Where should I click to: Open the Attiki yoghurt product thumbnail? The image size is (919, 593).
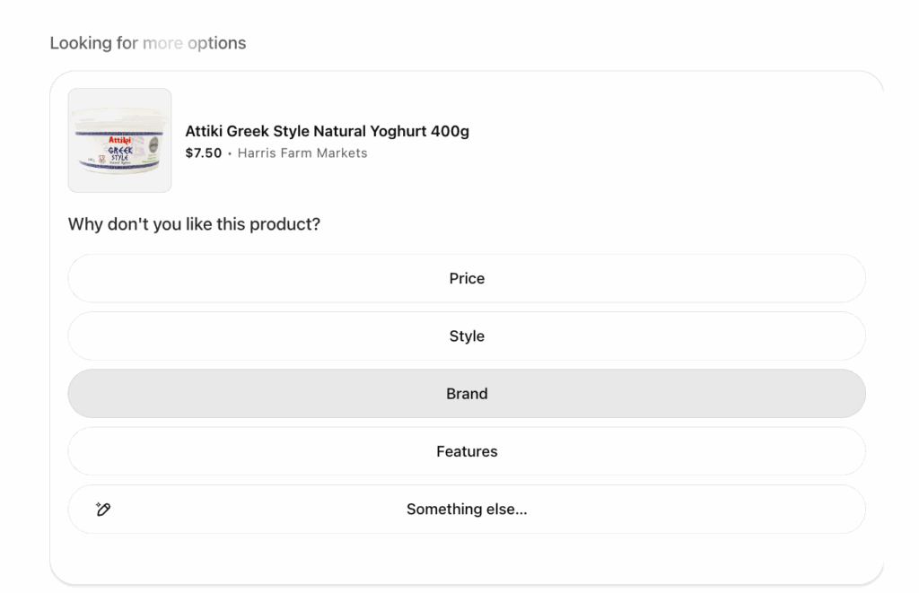point(119,140)
